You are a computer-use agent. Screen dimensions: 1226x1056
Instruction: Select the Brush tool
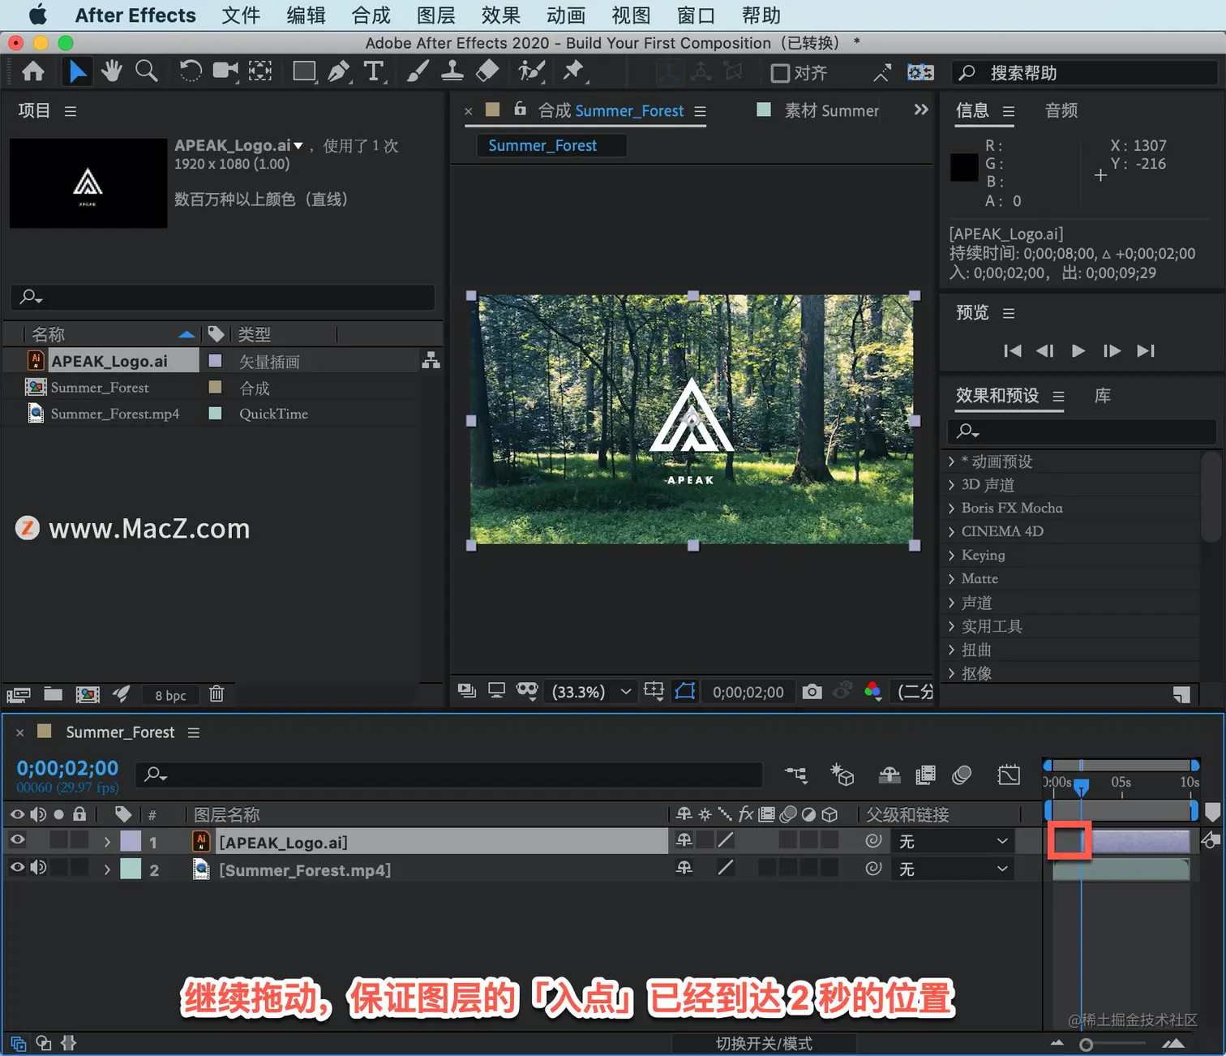pyautogui.click(x=418, y=71)
